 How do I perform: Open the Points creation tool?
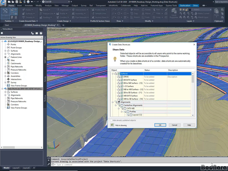pyautogui.click(x=28, y=9)
